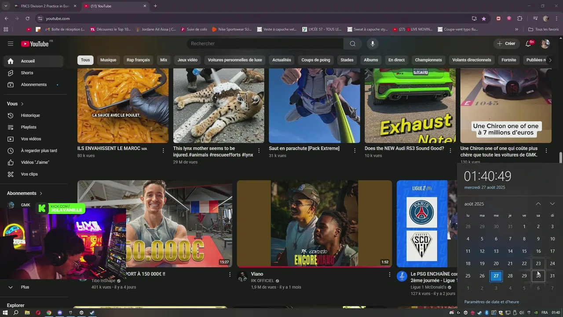The height and width of the screenshot is (317, 563).
Task: Open Playlists in the sidebar
Action: pos(33,127)
